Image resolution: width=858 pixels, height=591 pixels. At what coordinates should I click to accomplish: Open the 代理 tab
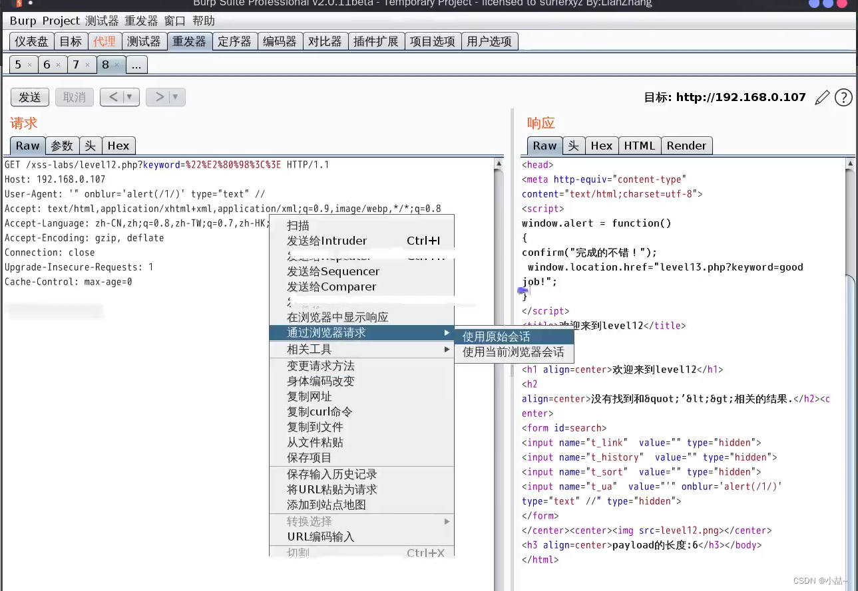click(105, 41)
